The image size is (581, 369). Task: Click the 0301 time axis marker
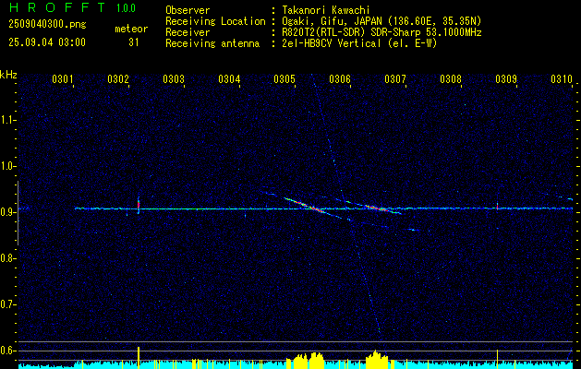pos(62,79)
